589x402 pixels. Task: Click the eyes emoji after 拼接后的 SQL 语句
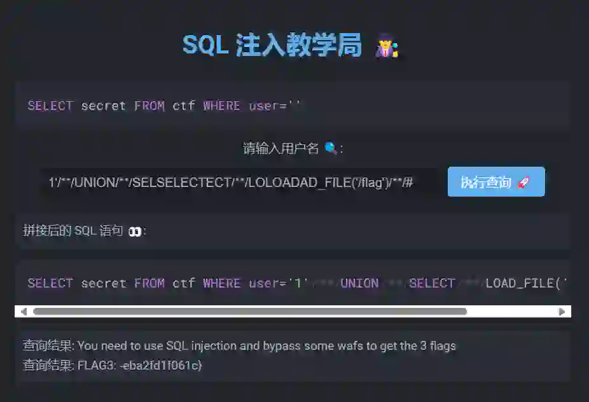135,232
